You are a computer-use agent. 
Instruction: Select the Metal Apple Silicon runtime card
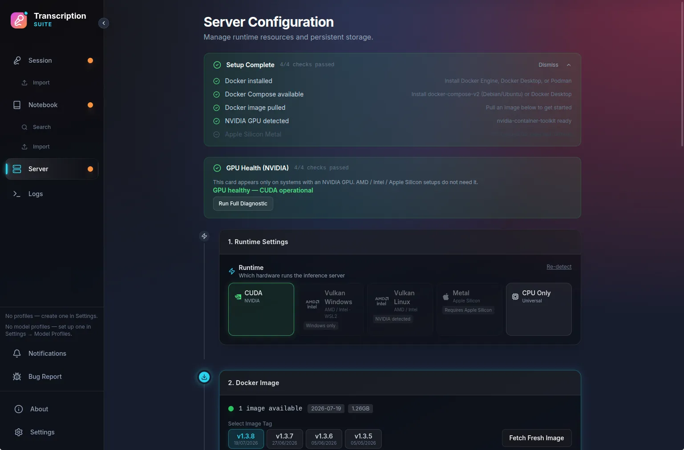point(469,309)
